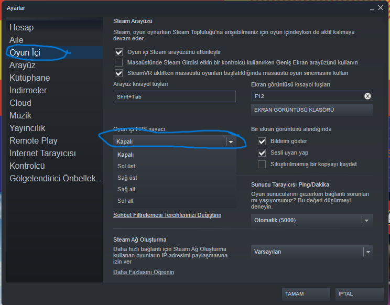The image size is (390, 305).
Task: Enable 'Sıkıştırılmamış bir kopyayı kaydet'
Action: (x=262, y=165)
